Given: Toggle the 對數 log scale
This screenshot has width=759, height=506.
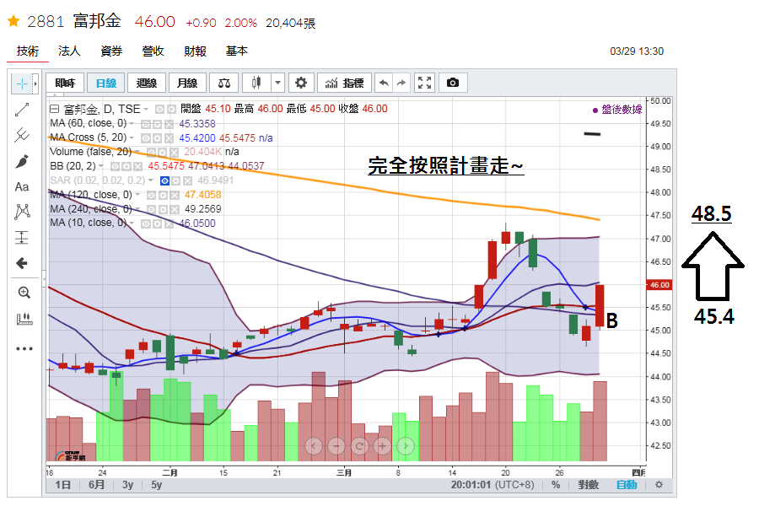Looking at the screenshot, I should tap(588, 485).
